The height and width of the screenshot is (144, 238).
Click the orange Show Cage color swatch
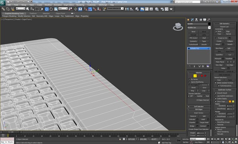(230, 101)
